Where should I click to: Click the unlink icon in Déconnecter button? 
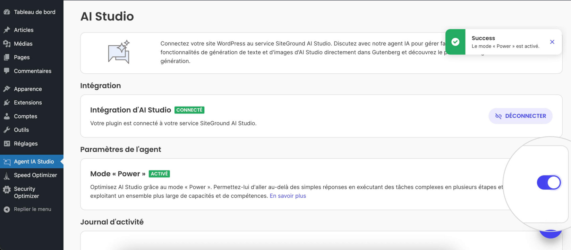point(498,116)
